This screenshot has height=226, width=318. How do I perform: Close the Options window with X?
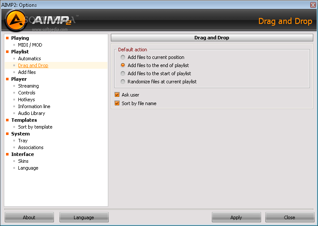coord(313,5)
